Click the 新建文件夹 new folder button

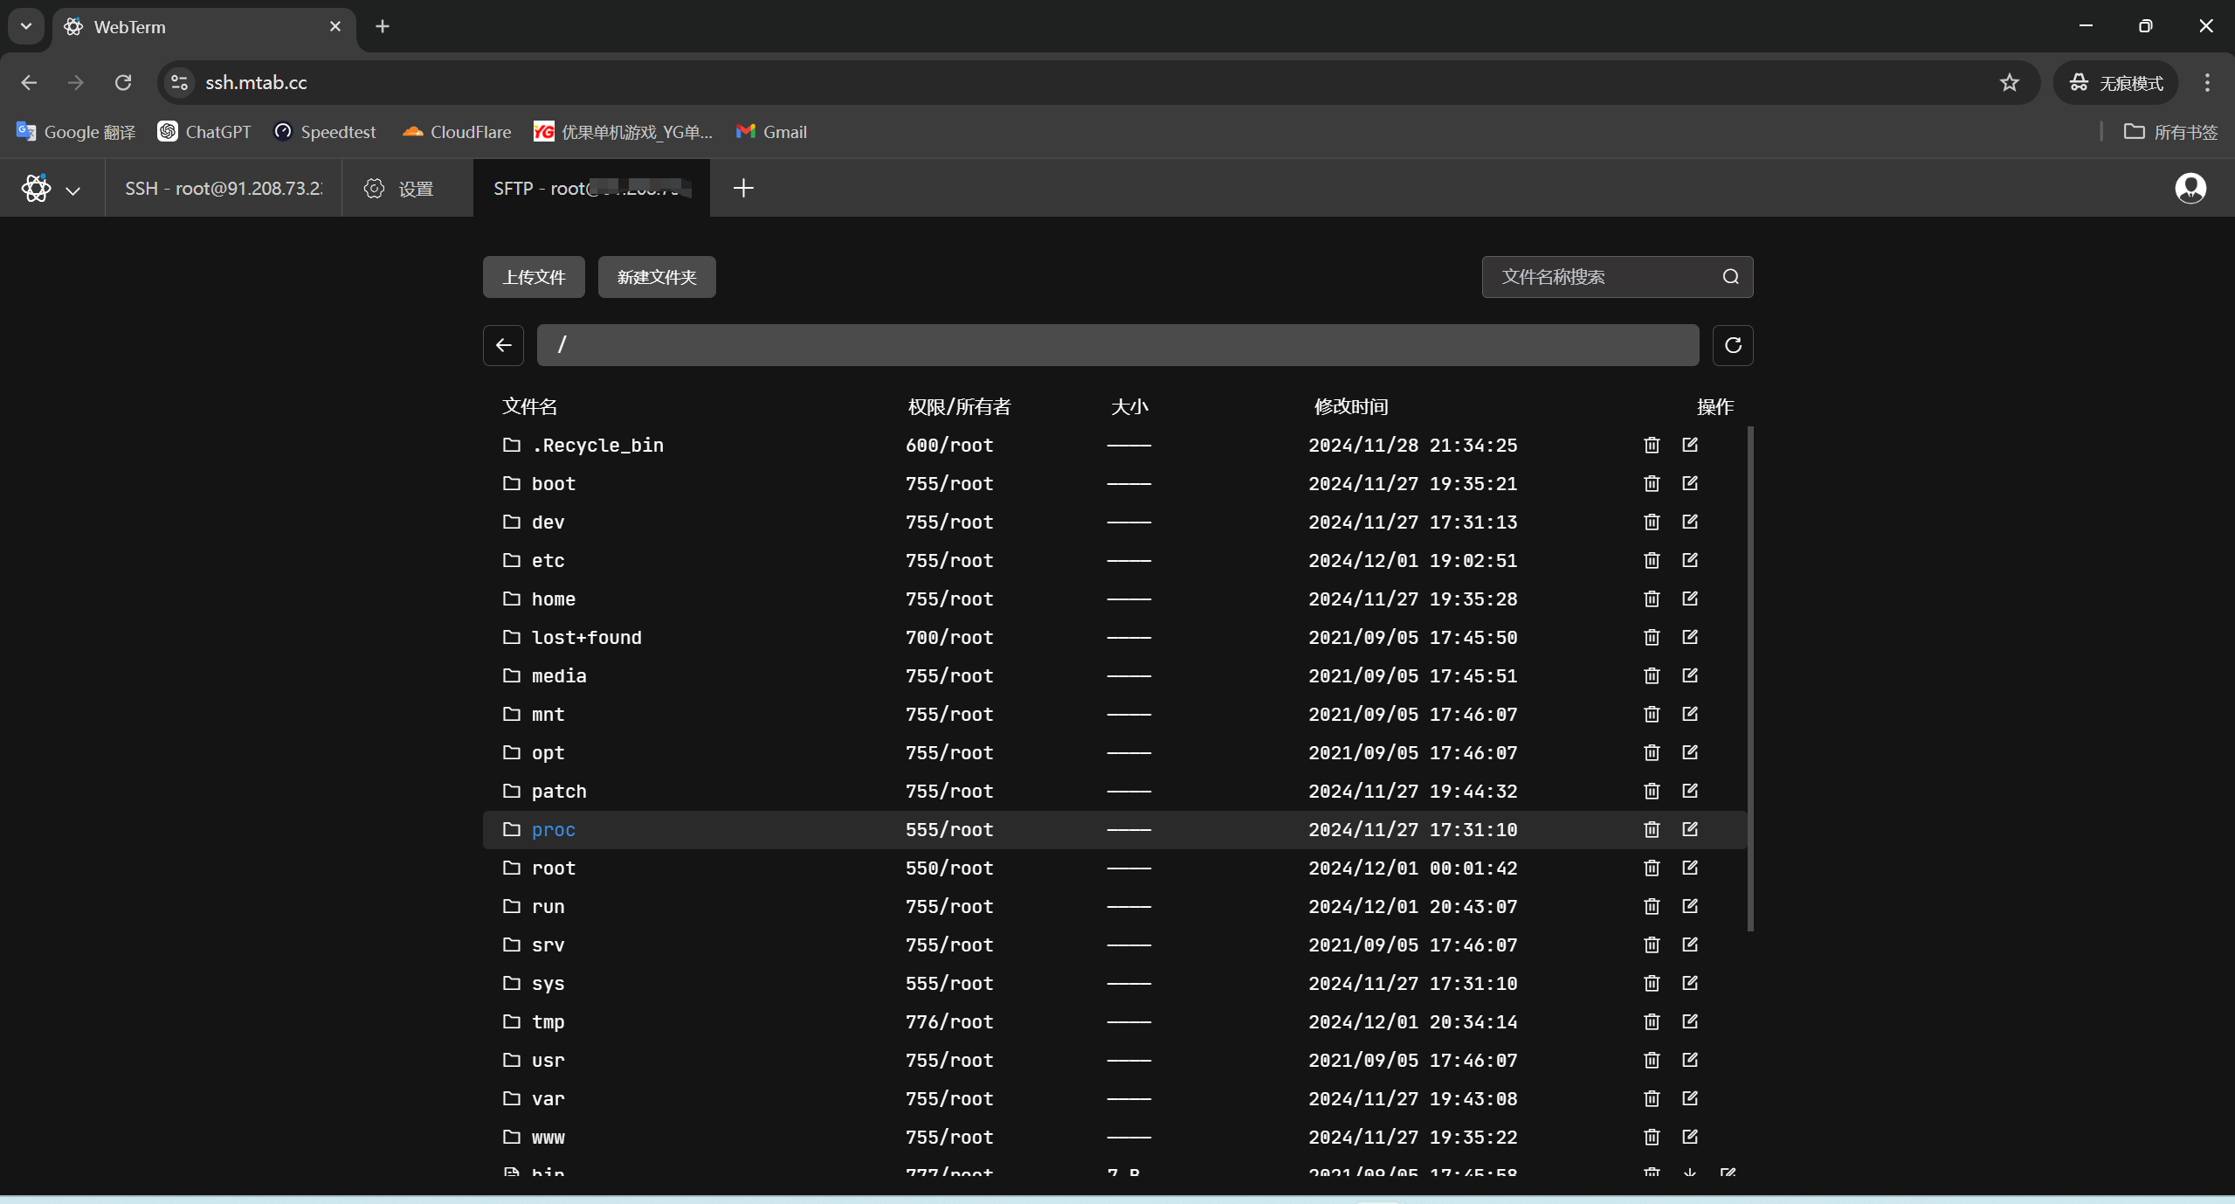click(x=656, y=277)
